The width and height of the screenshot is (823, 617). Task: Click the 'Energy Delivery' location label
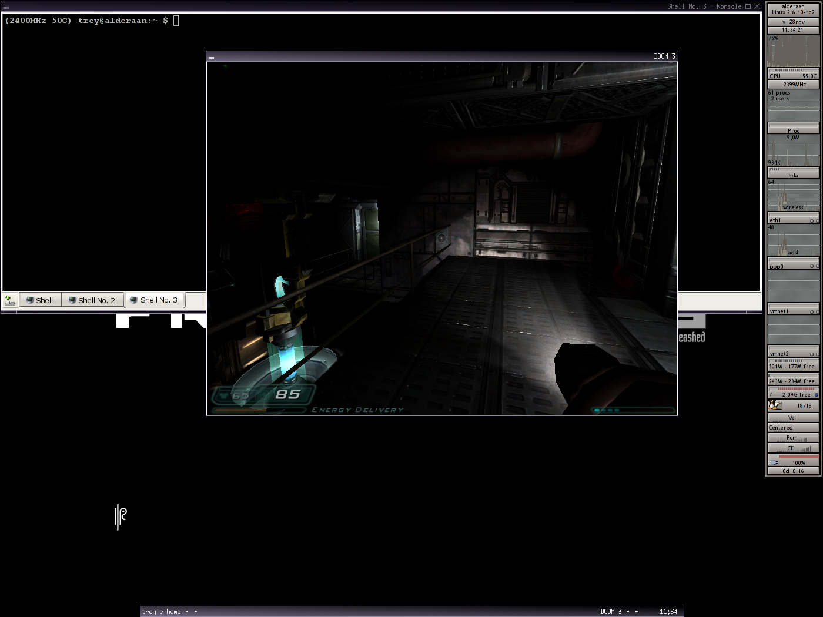(357, 410)
